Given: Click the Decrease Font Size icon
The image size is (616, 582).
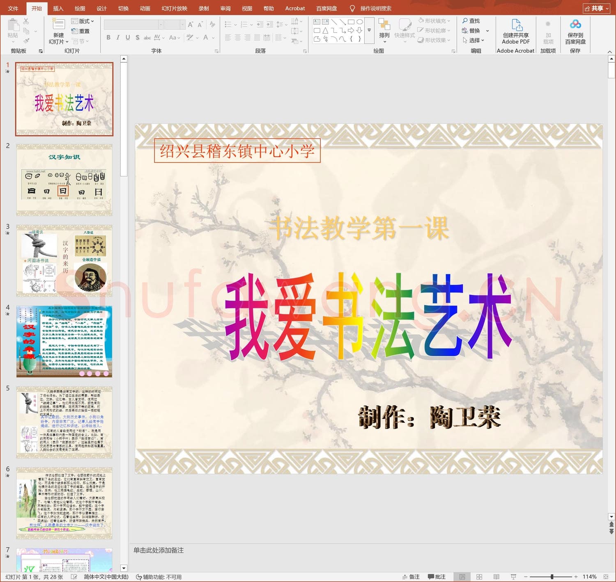Looking at the screenshot, I should pos(200,25).
